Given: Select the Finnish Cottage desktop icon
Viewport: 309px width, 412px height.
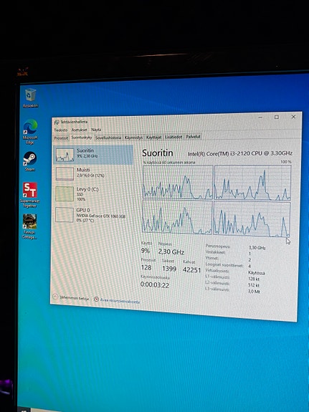Looking at the screenshot, I should [x=29, y=226].
